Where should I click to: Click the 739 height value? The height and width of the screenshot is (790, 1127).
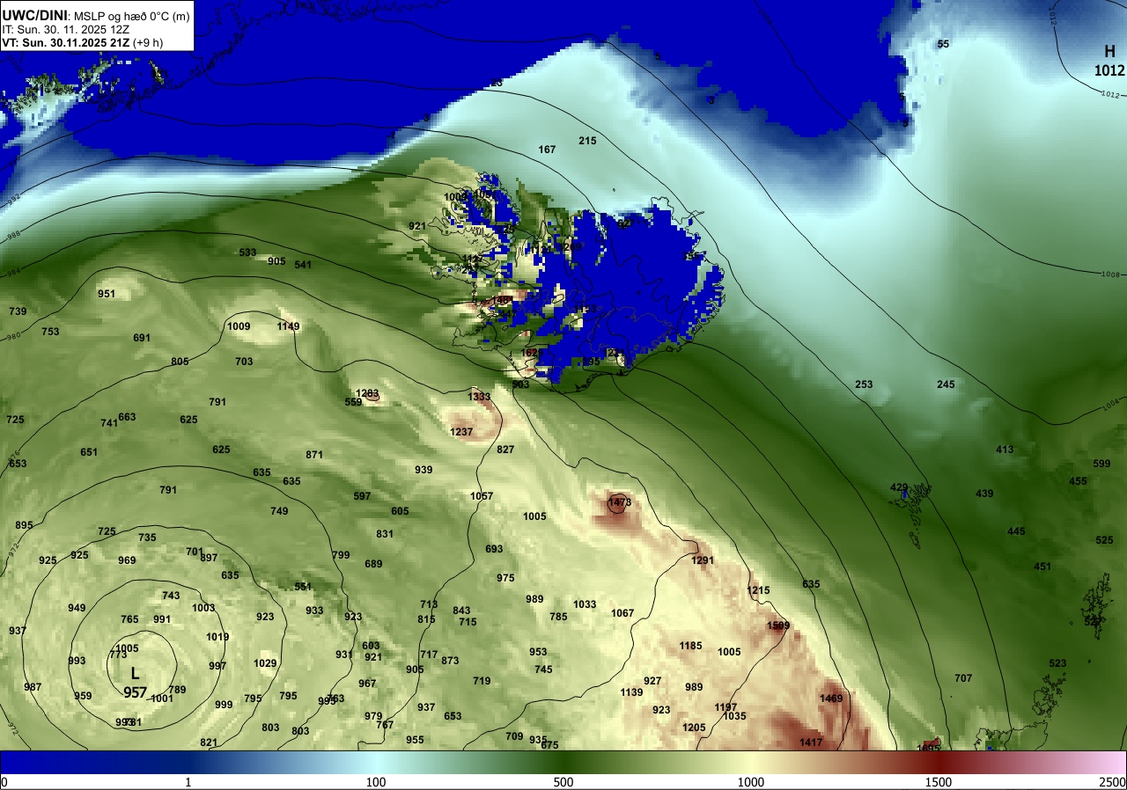18,311
